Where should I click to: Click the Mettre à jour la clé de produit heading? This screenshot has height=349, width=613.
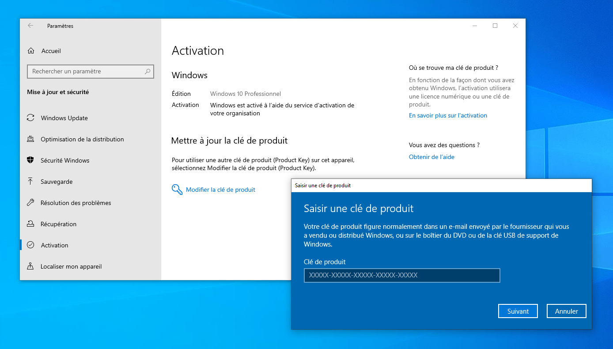coord(230,140)
